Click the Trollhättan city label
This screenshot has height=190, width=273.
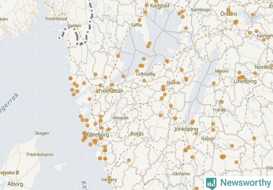(x=111, y=91)
